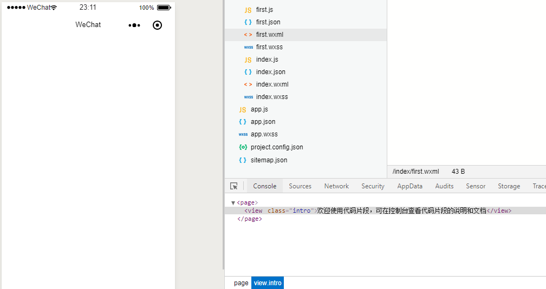This screenshot has width=546, height=289.
Task: Select sitemap.json in the file tree
Action: tap(269, 160)
